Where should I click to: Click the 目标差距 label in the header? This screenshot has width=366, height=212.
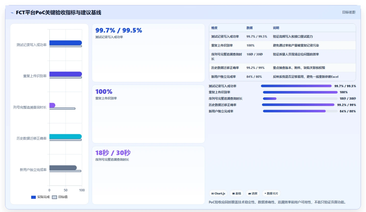pos(349,12)
